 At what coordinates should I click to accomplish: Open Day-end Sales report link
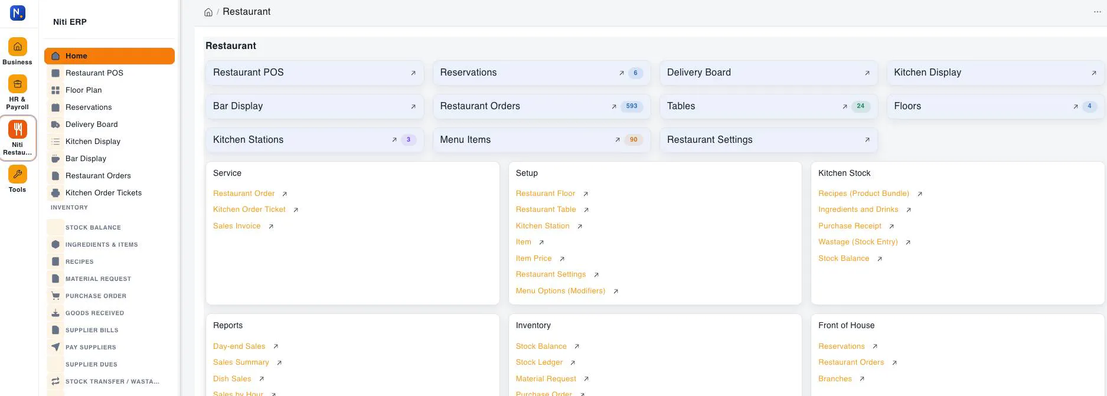click(x=239, y=346)
